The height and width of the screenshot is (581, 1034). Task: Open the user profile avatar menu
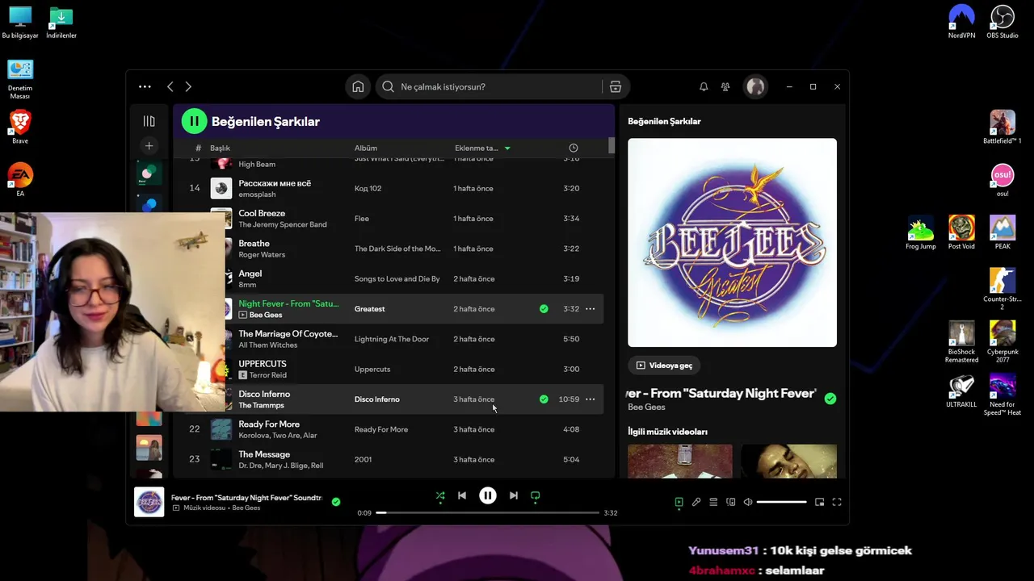pos(755,87)
